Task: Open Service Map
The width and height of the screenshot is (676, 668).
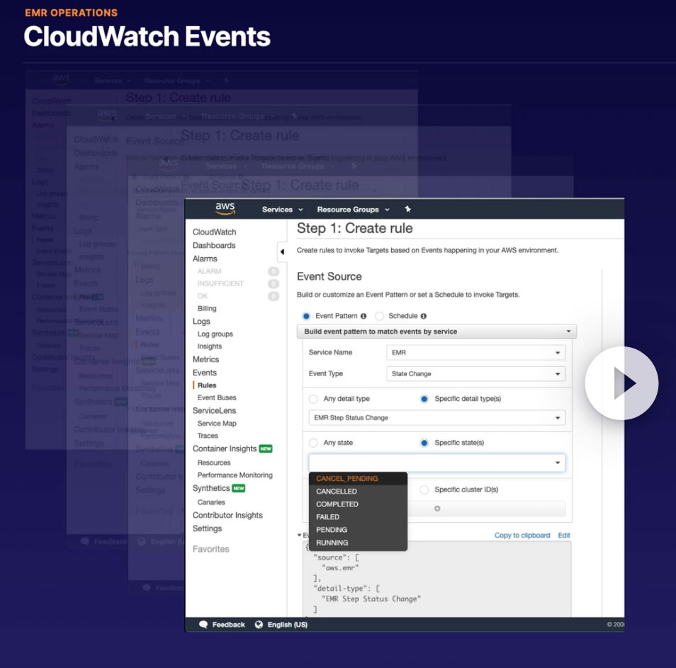Action: 217,423
